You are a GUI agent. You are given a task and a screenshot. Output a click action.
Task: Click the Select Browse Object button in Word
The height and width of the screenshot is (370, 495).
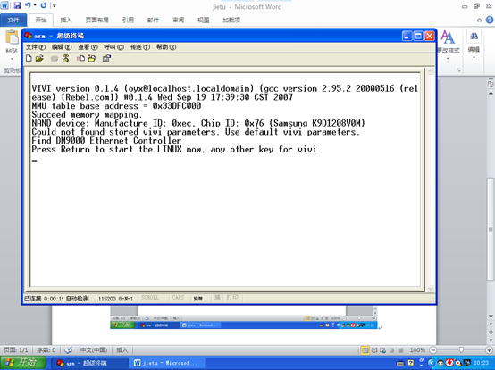491,332
